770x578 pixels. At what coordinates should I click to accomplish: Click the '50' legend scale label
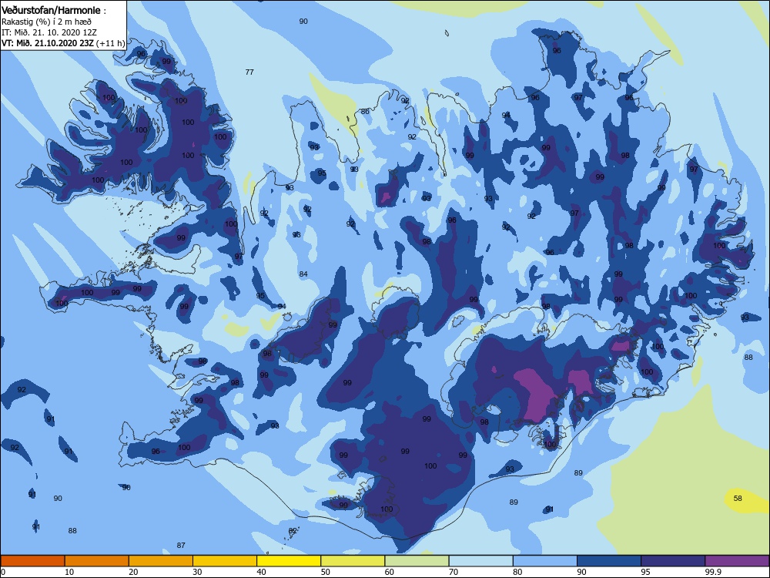coord(325,572)
